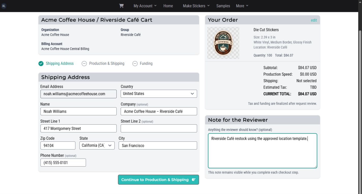Image resolution: width=362 pixels, height=194 pixels.
Task: Click the Phone Number field
Action: click(63, 163)
